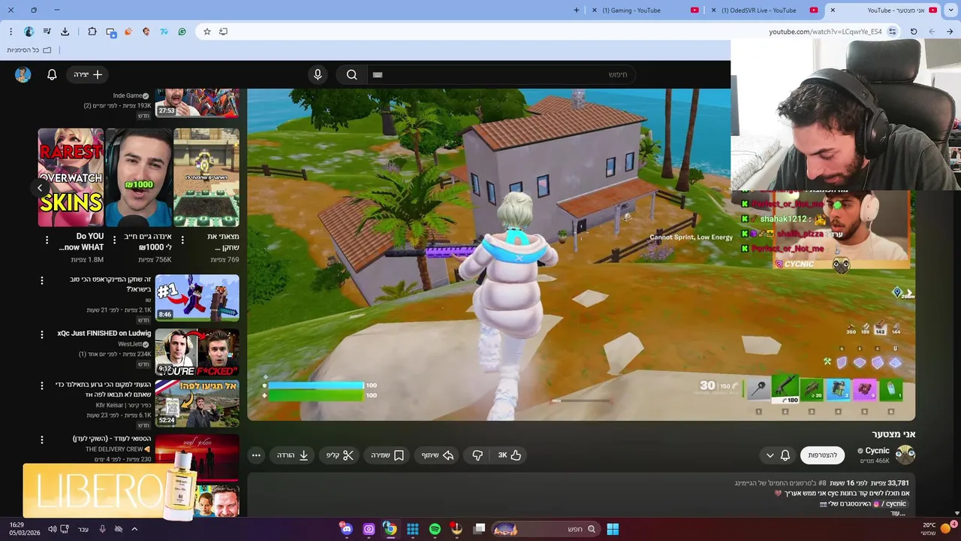
Task: Open Cycnic channel name link
Action: (x=878, y=451)
